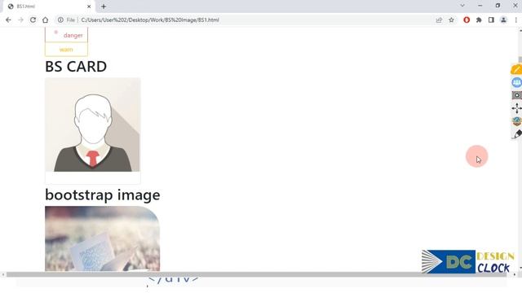Click the avatar card image
The height and width of the screenshot is (293, 522).
[92, 125]
